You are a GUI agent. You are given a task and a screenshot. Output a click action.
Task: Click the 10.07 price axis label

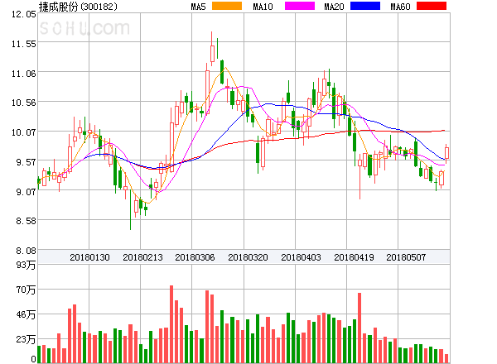pos(24,132)
